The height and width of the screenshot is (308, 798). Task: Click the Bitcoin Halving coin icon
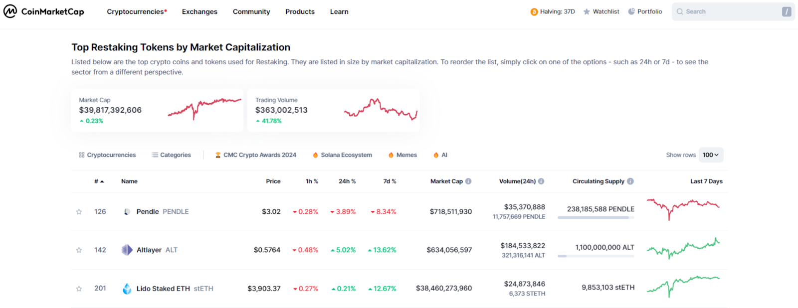click(x=534, y=11)
